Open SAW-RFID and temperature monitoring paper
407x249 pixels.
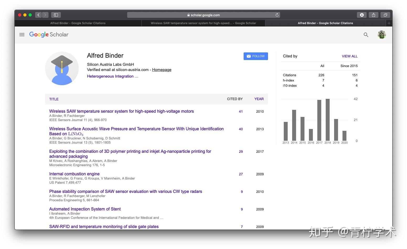tap(104, 227)
